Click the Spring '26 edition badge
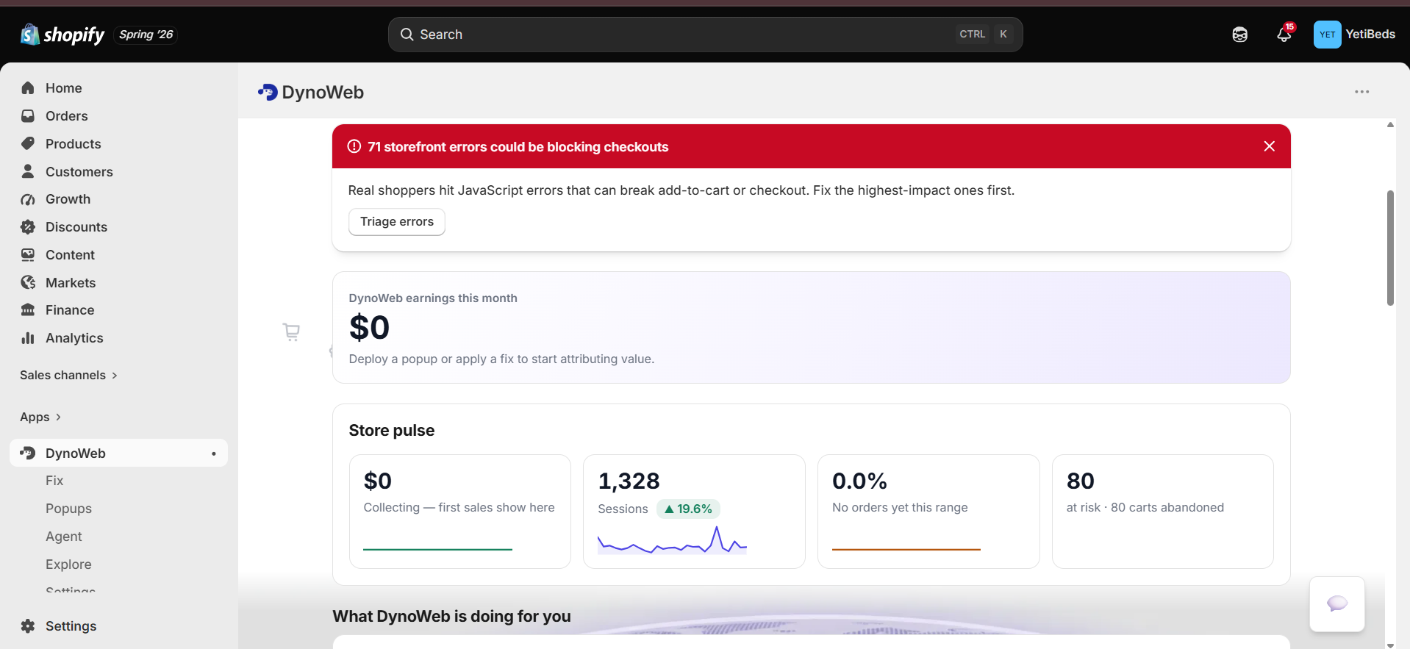This screenshot has width=1410, height=649. pos(146,35)
